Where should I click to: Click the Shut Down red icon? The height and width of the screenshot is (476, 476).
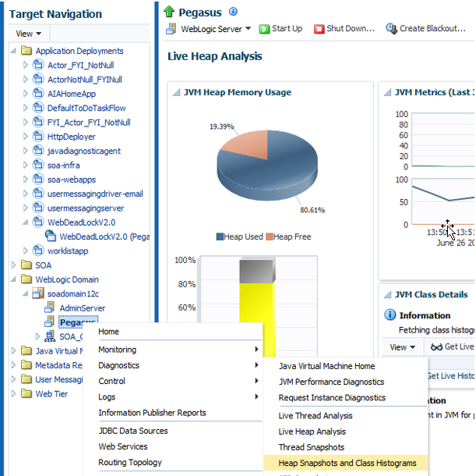click(x=319, y=29)
